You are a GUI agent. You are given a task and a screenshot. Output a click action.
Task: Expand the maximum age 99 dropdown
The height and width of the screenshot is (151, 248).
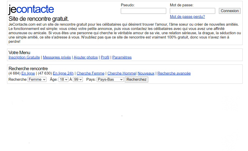[x=78, y=79]
